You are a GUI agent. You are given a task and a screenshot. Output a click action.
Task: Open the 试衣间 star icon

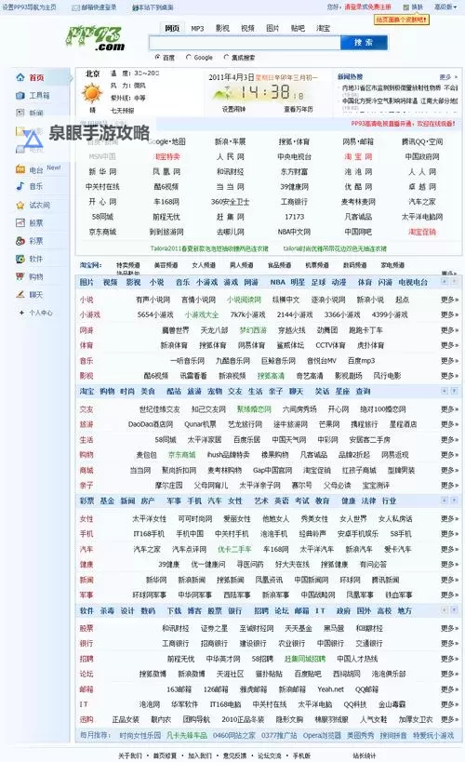coord(20,205)
